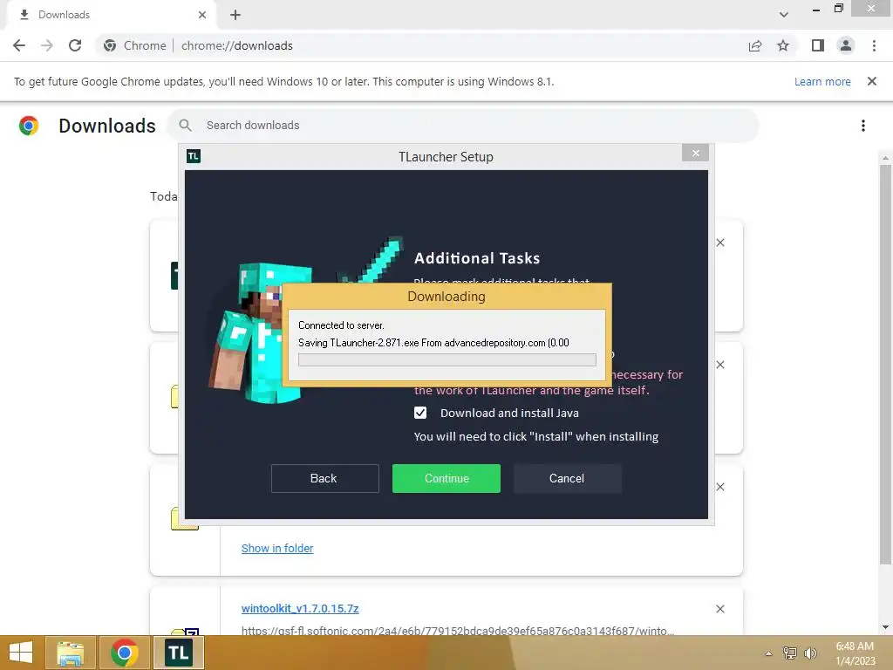Remove the first download entry

point(720,243)
